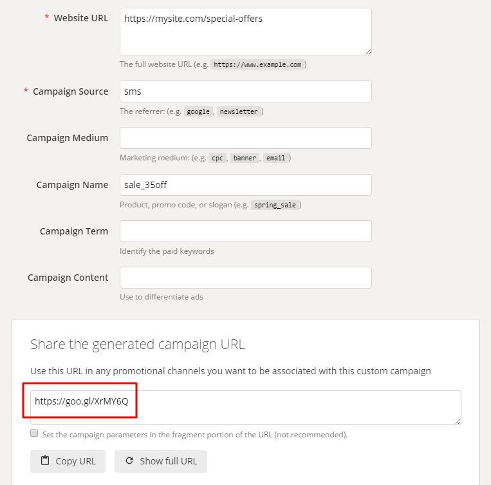491x485 pixels.
Task: Click the clipboard icon on Copy URL
Action: pos(45,461)
